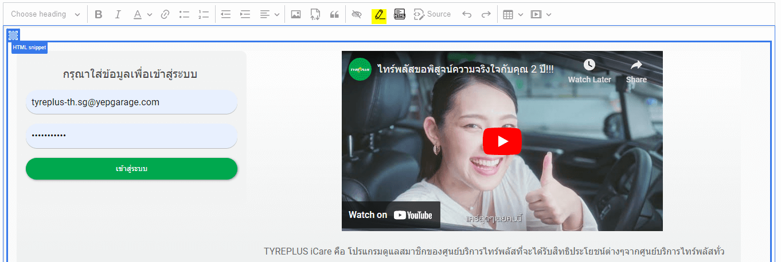The width and height of the screenshot is (781, 262).
Task: Insert a link with the chain icon
Action: tap(165, 14)
